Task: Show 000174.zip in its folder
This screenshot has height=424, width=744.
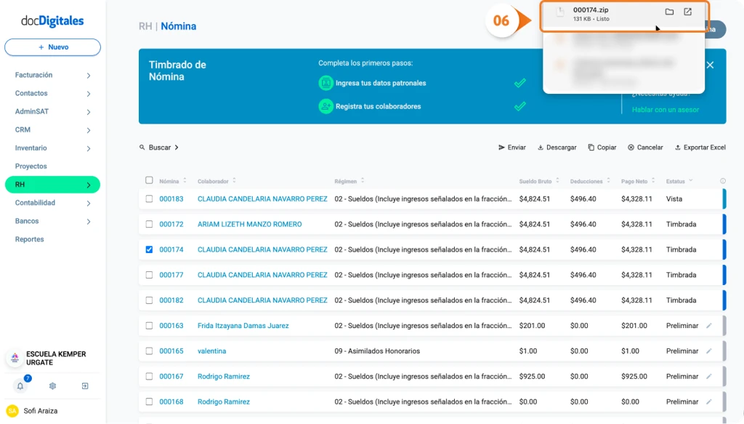Action: [669, 12]
